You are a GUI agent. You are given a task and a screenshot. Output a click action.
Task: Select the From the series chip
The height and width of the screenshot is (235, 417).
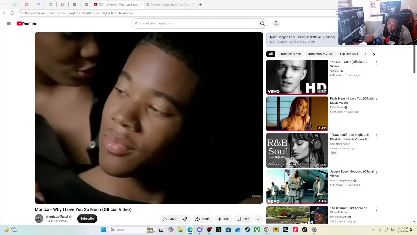point(290,54)
